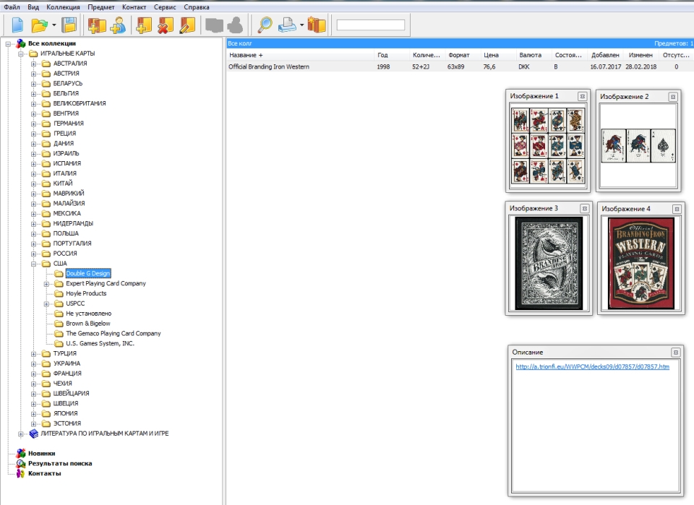Screen dimensions: 694x505
Task: Click the Результаты поиска magnifier icon
Action: pyautogui.click(x=21, y=463)
